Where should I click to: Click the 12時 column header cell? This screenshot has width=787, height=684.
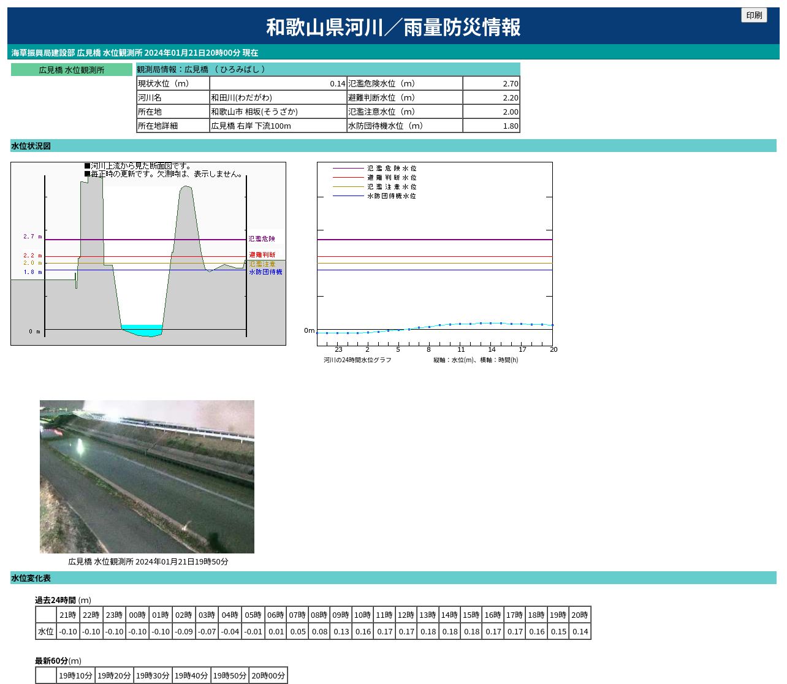click(x=406, y=615)
